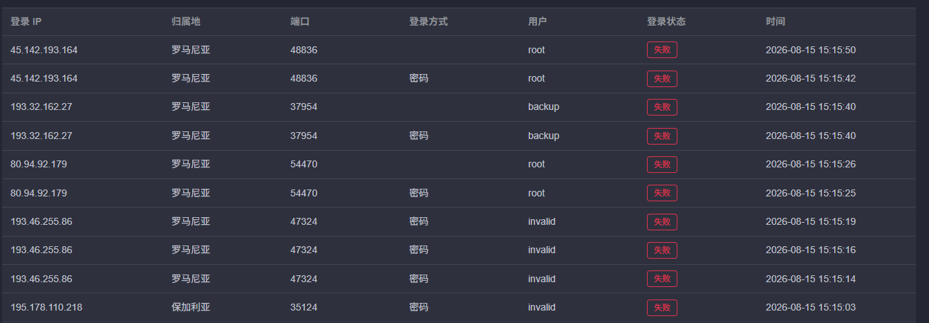This screenshot has height=323, width=929.
Task: Click the 登录方式 column header
Action: point(429,21)
